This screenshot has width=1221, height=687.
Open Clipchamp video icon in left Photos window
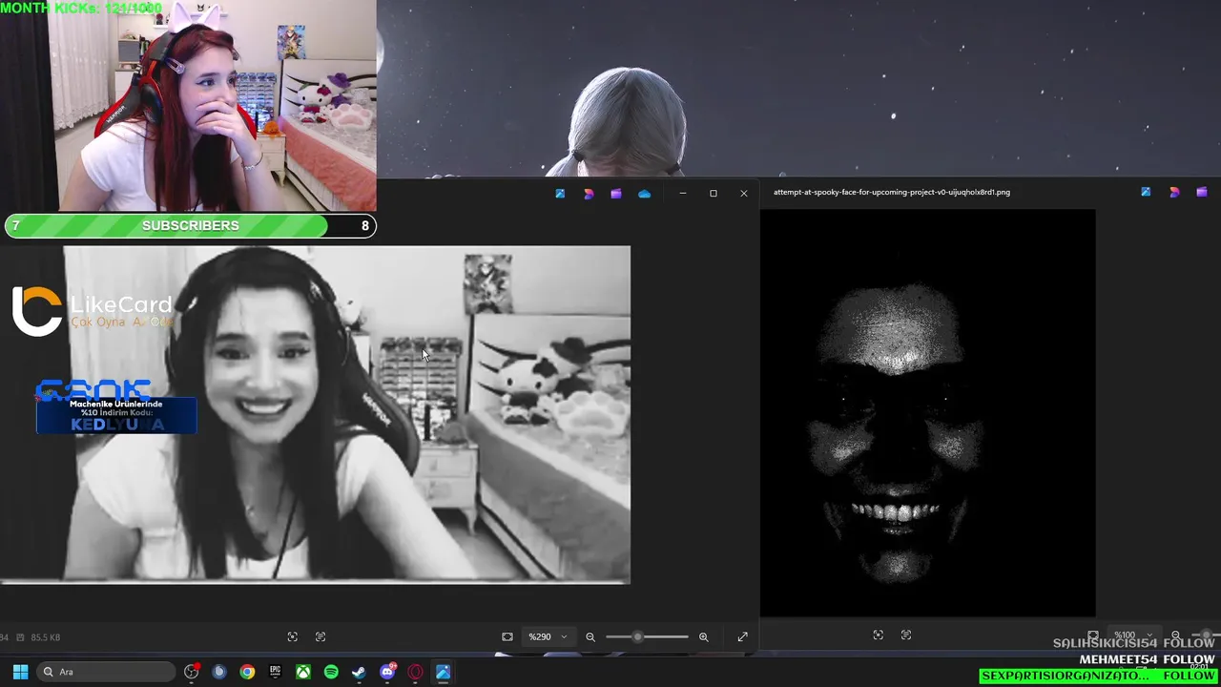tap(616, 194)
